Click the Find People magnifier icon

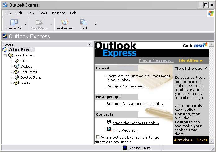[109, 129]
